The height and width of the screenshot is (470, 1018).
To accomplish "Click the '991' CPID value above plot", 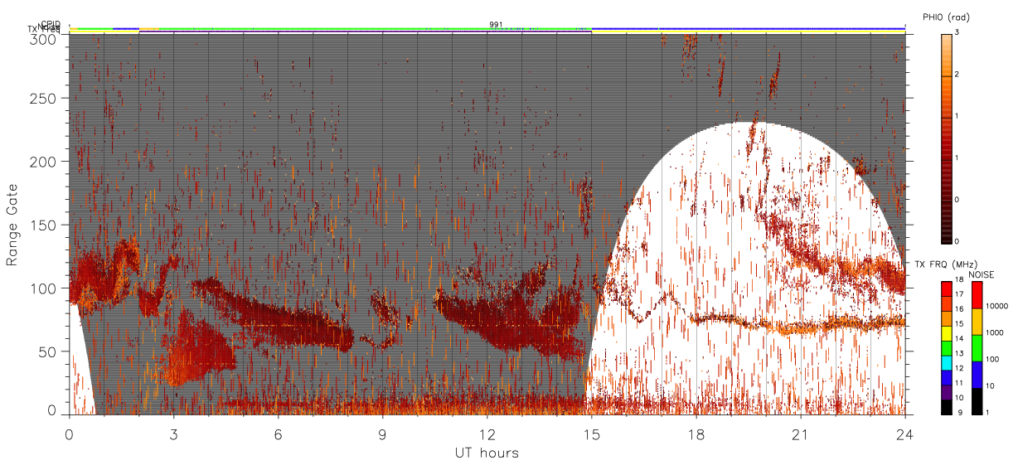I will pyautogui.click(x=496, y=25).
